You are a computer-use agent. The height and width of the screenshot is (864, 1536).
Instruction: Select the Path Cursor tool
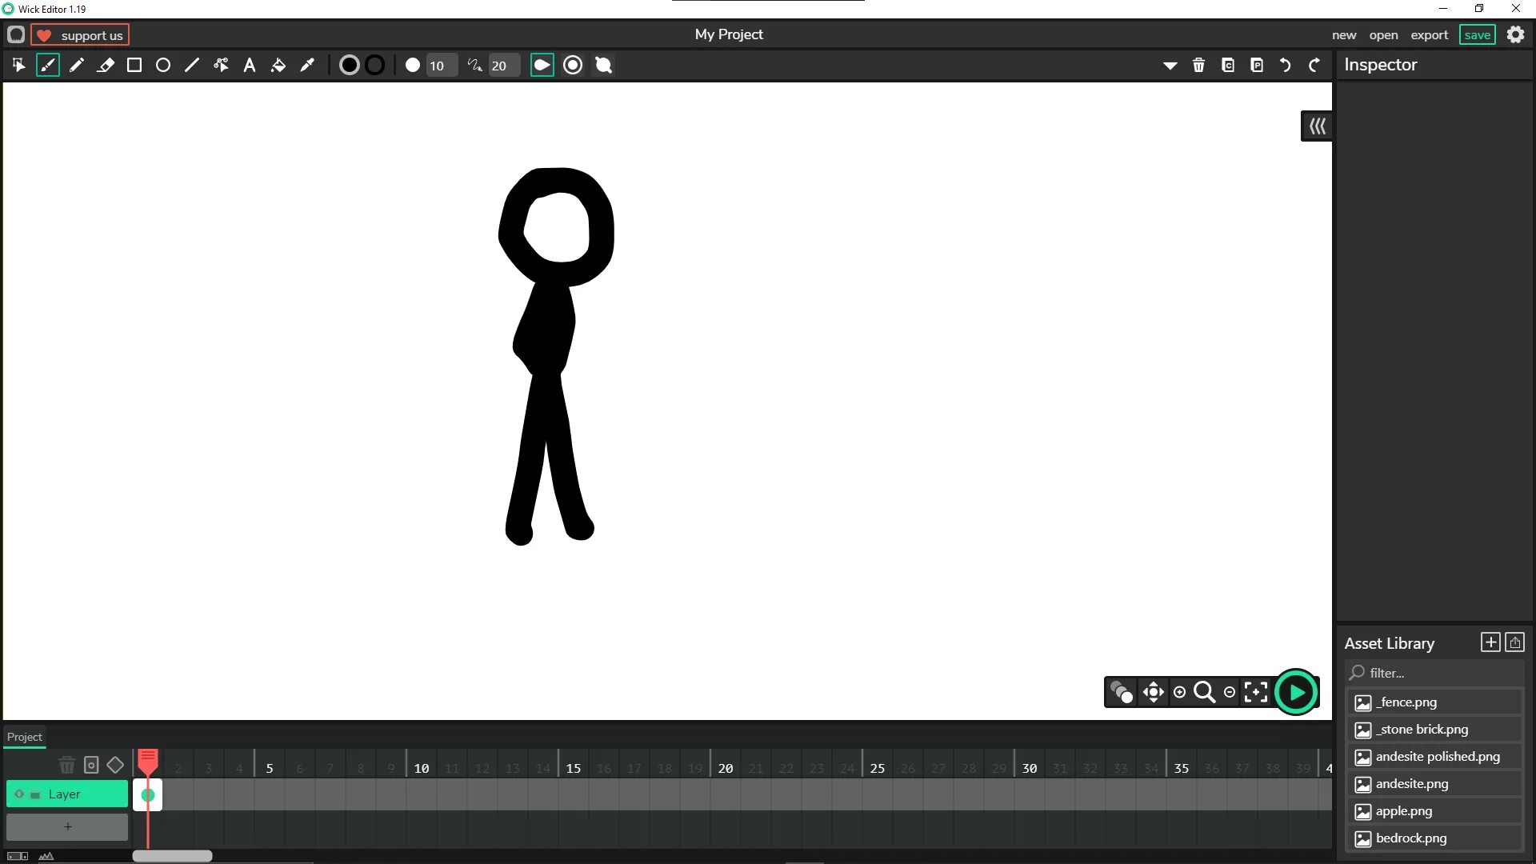click(221, 66)
